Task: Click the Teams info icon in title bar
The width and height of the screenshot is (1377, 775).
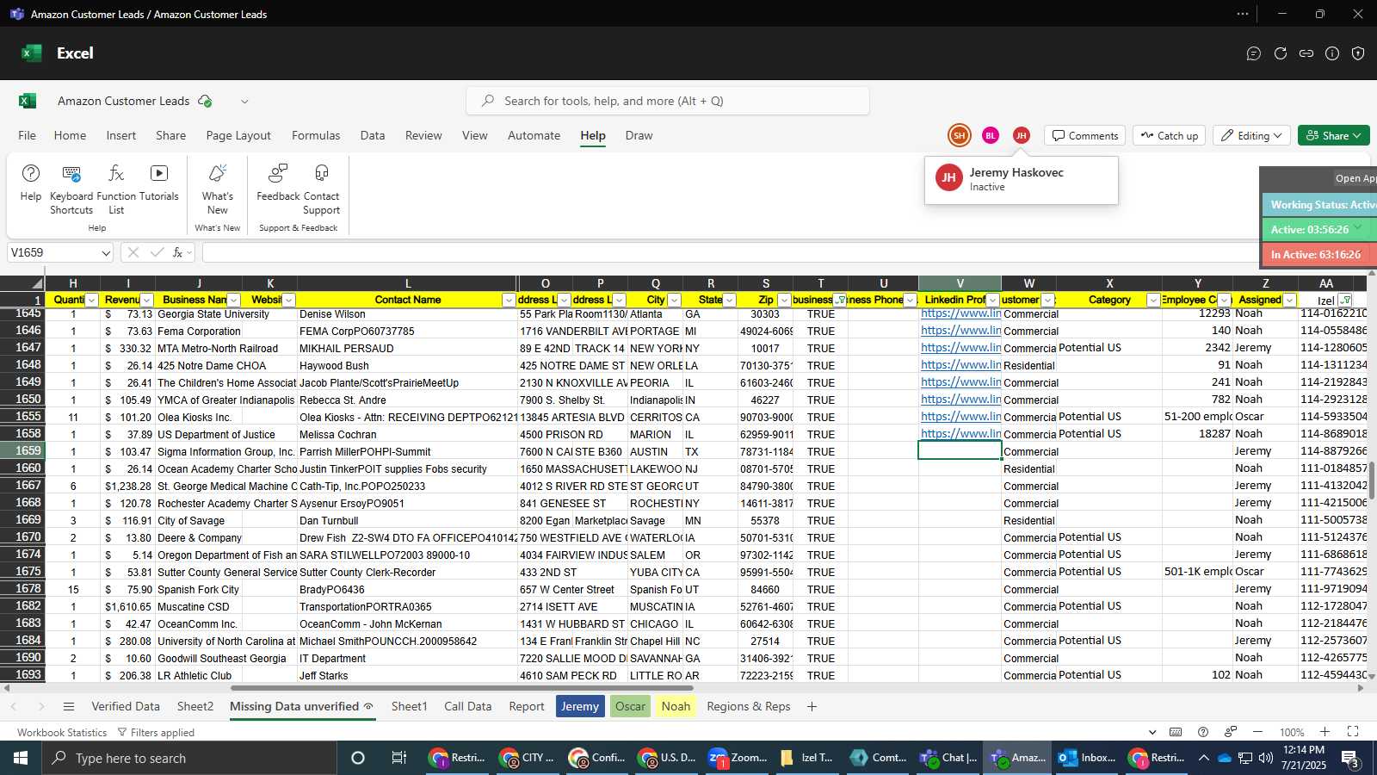Action: [1332, 53]
